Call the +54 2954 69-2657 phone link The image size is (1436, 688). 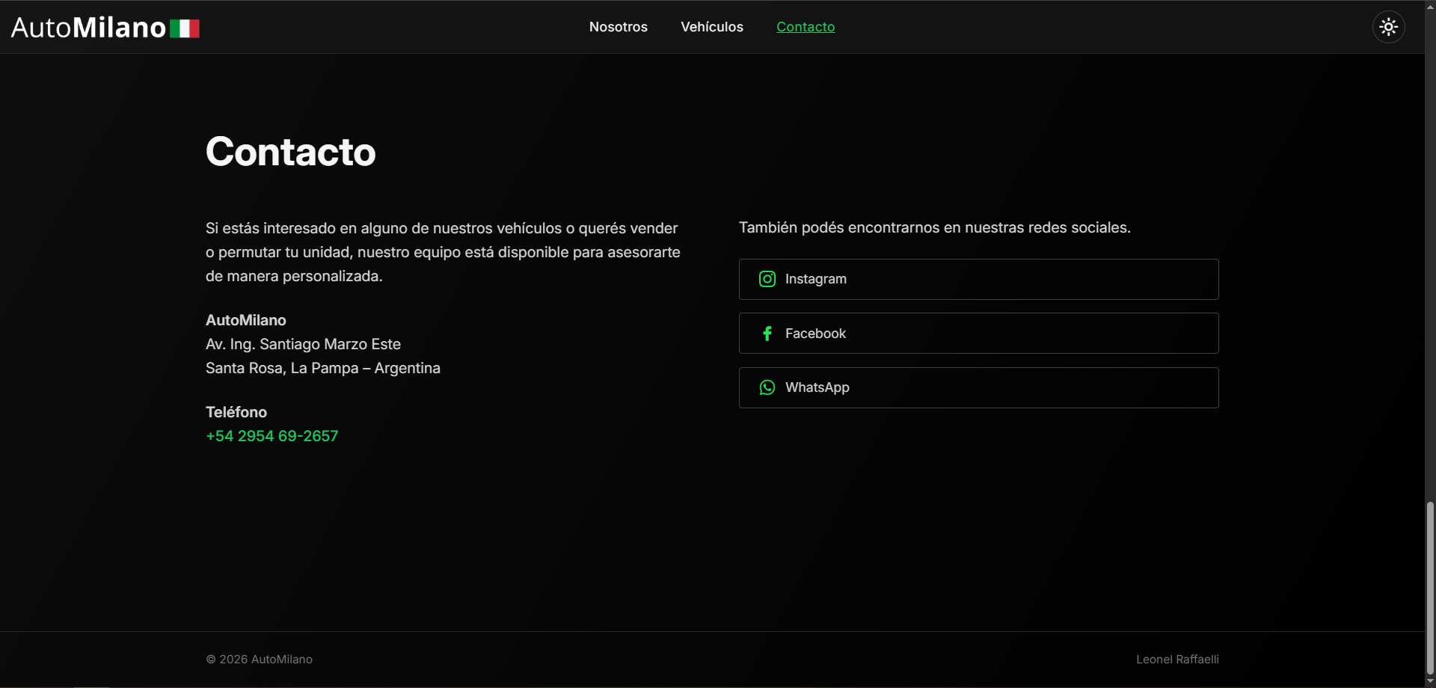(271, 436)
